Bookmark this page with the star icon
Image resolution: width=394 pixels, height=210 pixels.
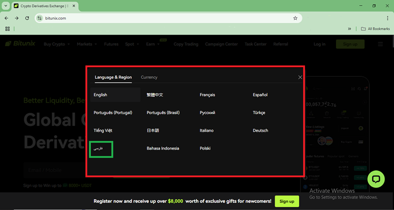click(x=295, y=18)
